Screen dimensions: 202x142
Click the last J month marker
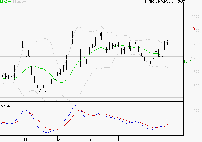point(153,140)
